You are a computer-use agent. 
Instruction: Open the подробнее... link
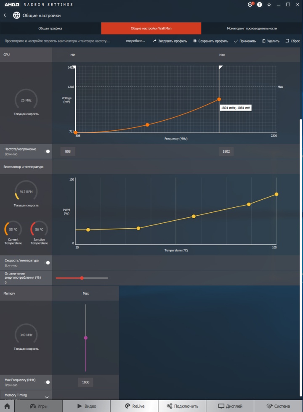pyautogui.click(x=136, y=41)
